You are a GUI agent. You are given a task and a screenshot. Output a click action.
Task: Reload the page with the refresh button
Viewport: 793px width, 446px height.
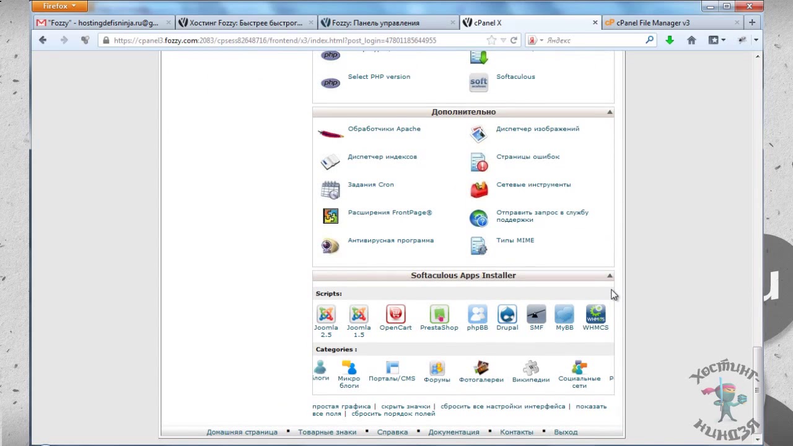click(514, 40)
